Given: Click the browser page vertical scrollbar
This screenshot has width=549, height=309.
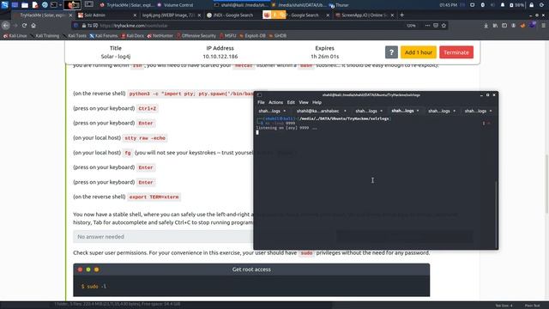Looking at the screenshot, I should pos(546,184).
